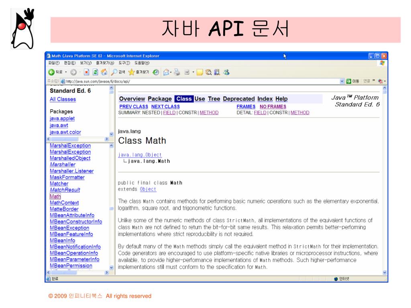Click the green Back arrow button
Image resolution: width=411 pixels, height=308 pixels.
coord(51,72)
